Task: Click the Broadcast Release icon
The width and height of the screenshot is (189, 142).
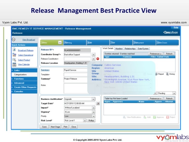Action: pos(14,50)
